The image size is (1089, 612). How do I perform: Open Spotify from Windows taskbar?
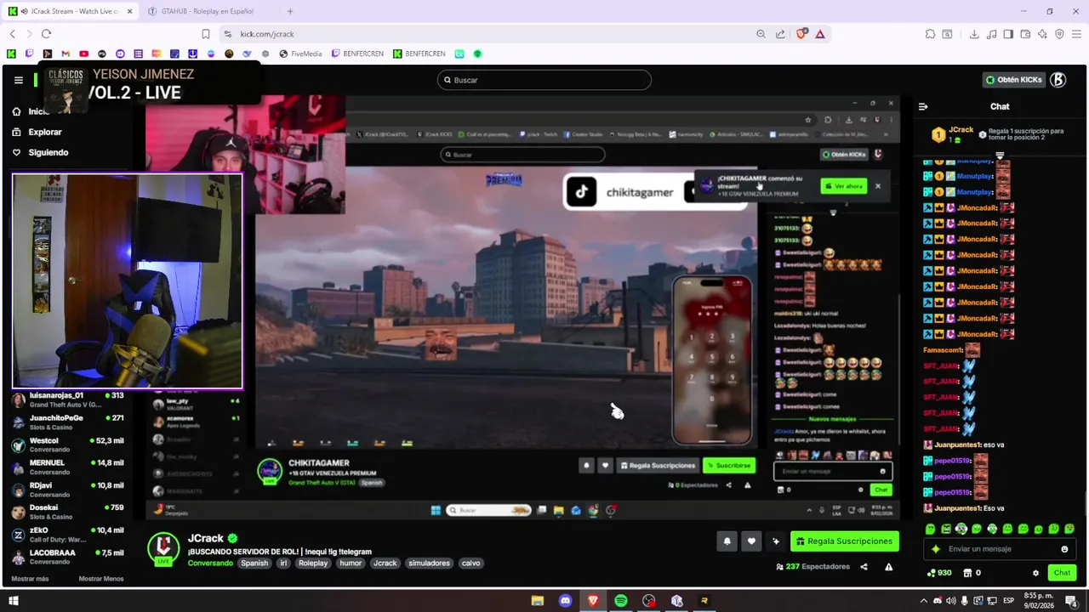coord(621,601)
